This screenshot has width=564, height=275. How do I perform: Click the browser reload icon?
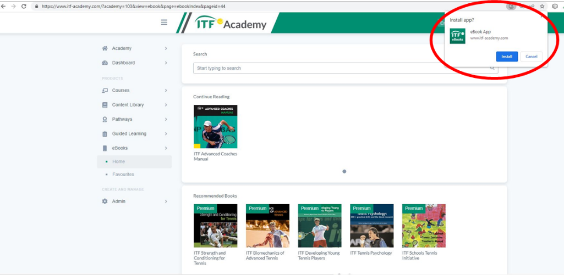point(24,6)
